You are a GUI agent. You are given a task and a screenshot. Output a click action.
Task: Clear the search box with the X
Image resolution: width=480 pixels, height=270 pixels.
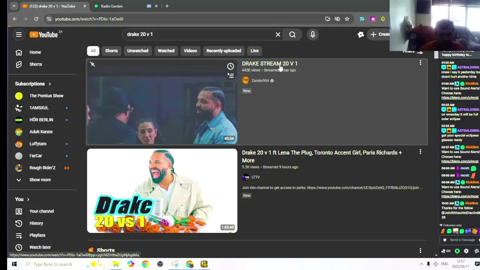[278, 34]
